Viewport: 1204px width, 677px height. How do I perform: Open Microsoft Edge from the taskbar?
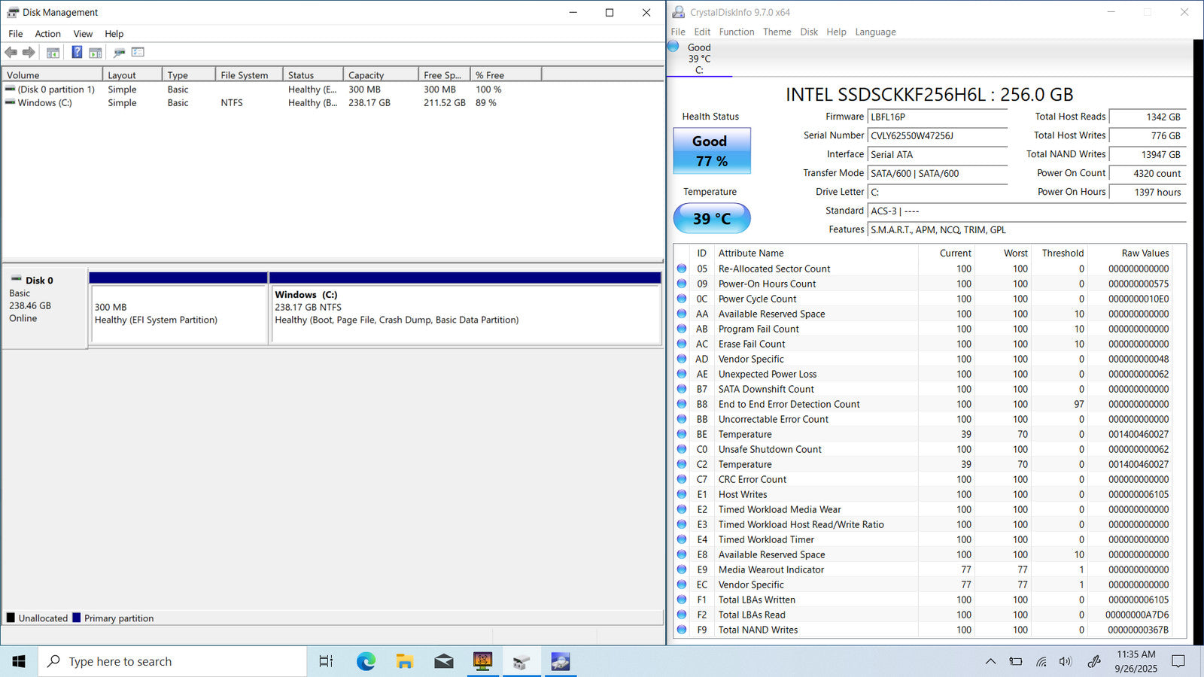366,662
